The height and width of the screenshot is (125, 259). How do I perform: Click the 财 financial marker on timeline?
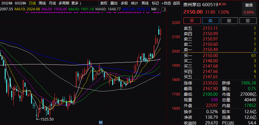(x=100, y=123)
